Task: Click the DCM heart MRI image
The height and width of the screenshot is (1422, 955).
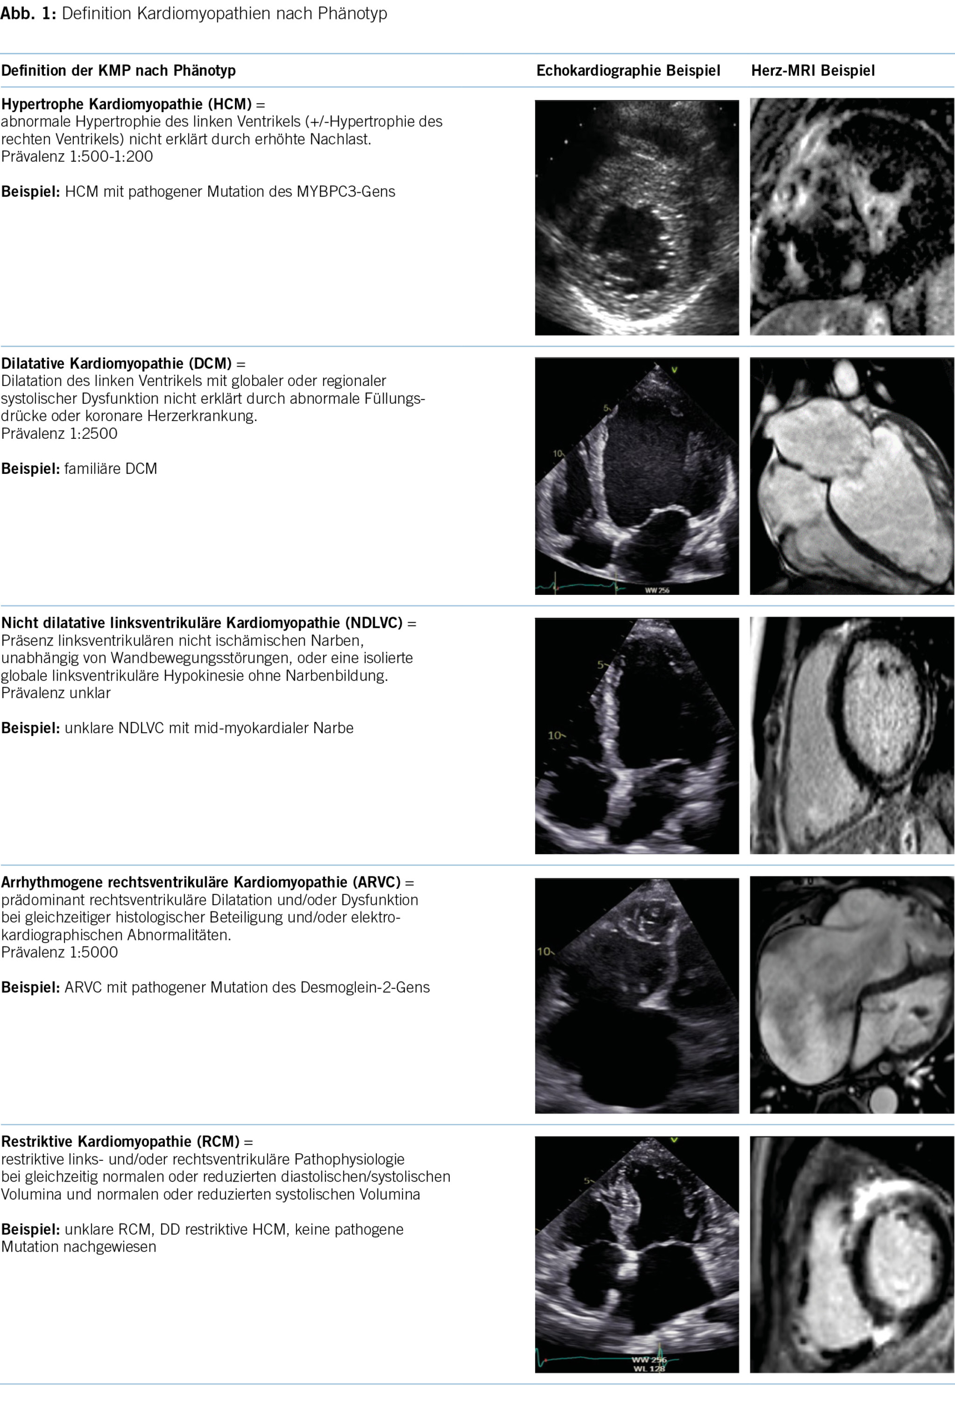Action: (x=852, y=476)
